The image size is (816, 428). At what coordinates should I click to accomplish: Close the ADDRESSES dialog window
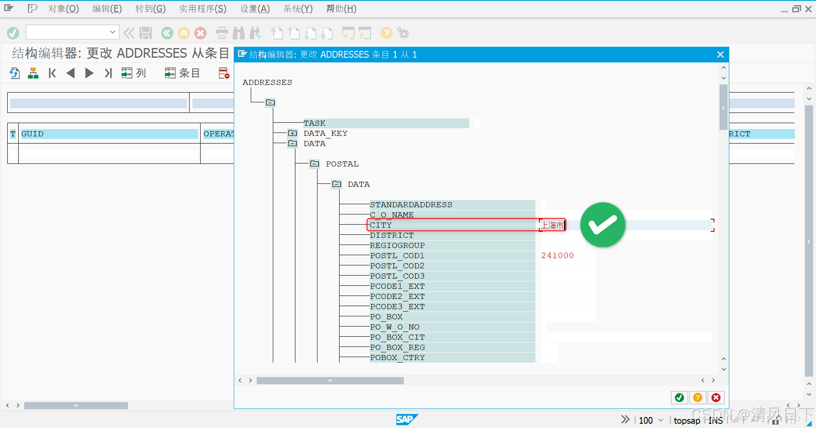click(x=720, y=54)
